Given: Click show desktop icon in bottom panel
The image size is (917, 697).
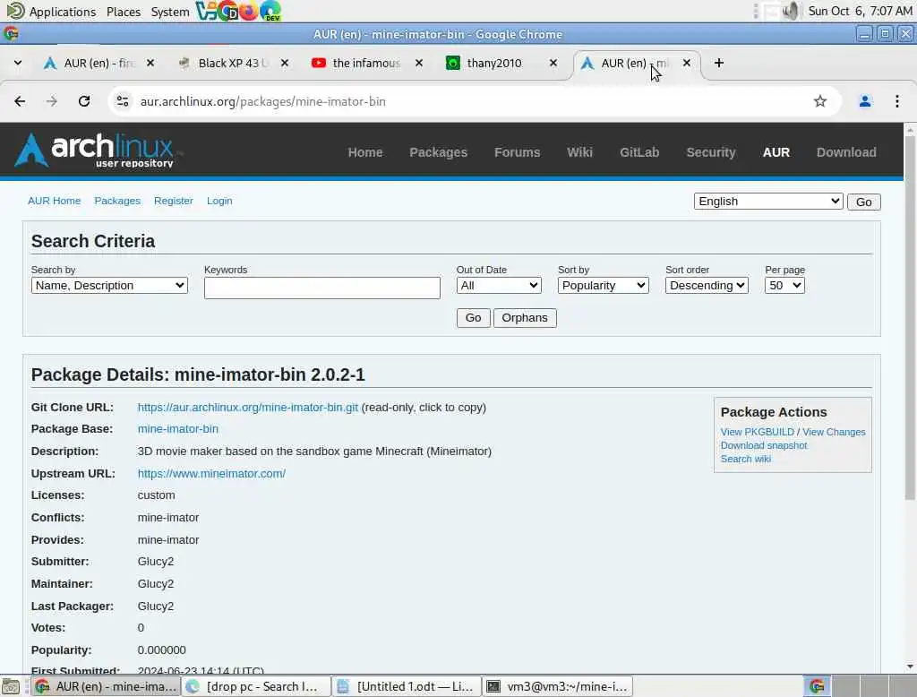Looking at the screenshot, I should 11,686.
